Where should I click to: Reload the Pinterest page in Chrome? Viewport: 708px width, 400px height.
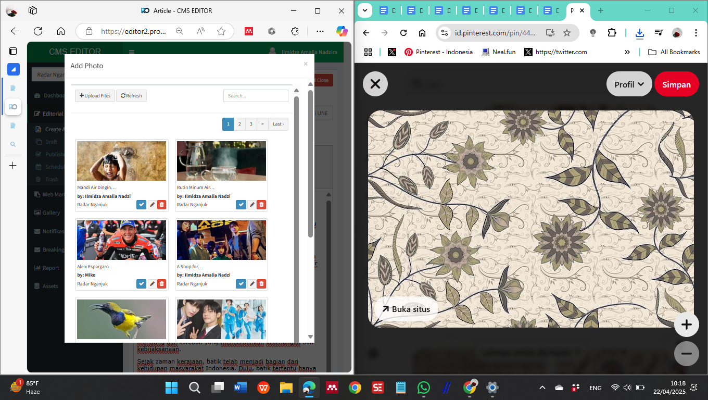[403, 33]
